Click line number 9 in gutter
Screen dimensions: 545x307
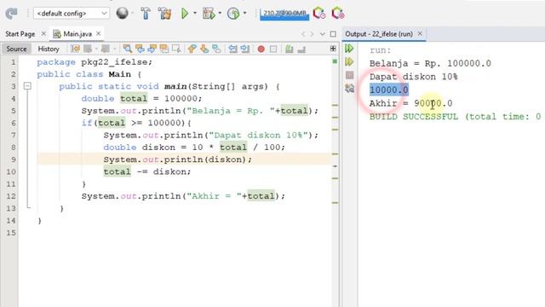click(14, 159)
